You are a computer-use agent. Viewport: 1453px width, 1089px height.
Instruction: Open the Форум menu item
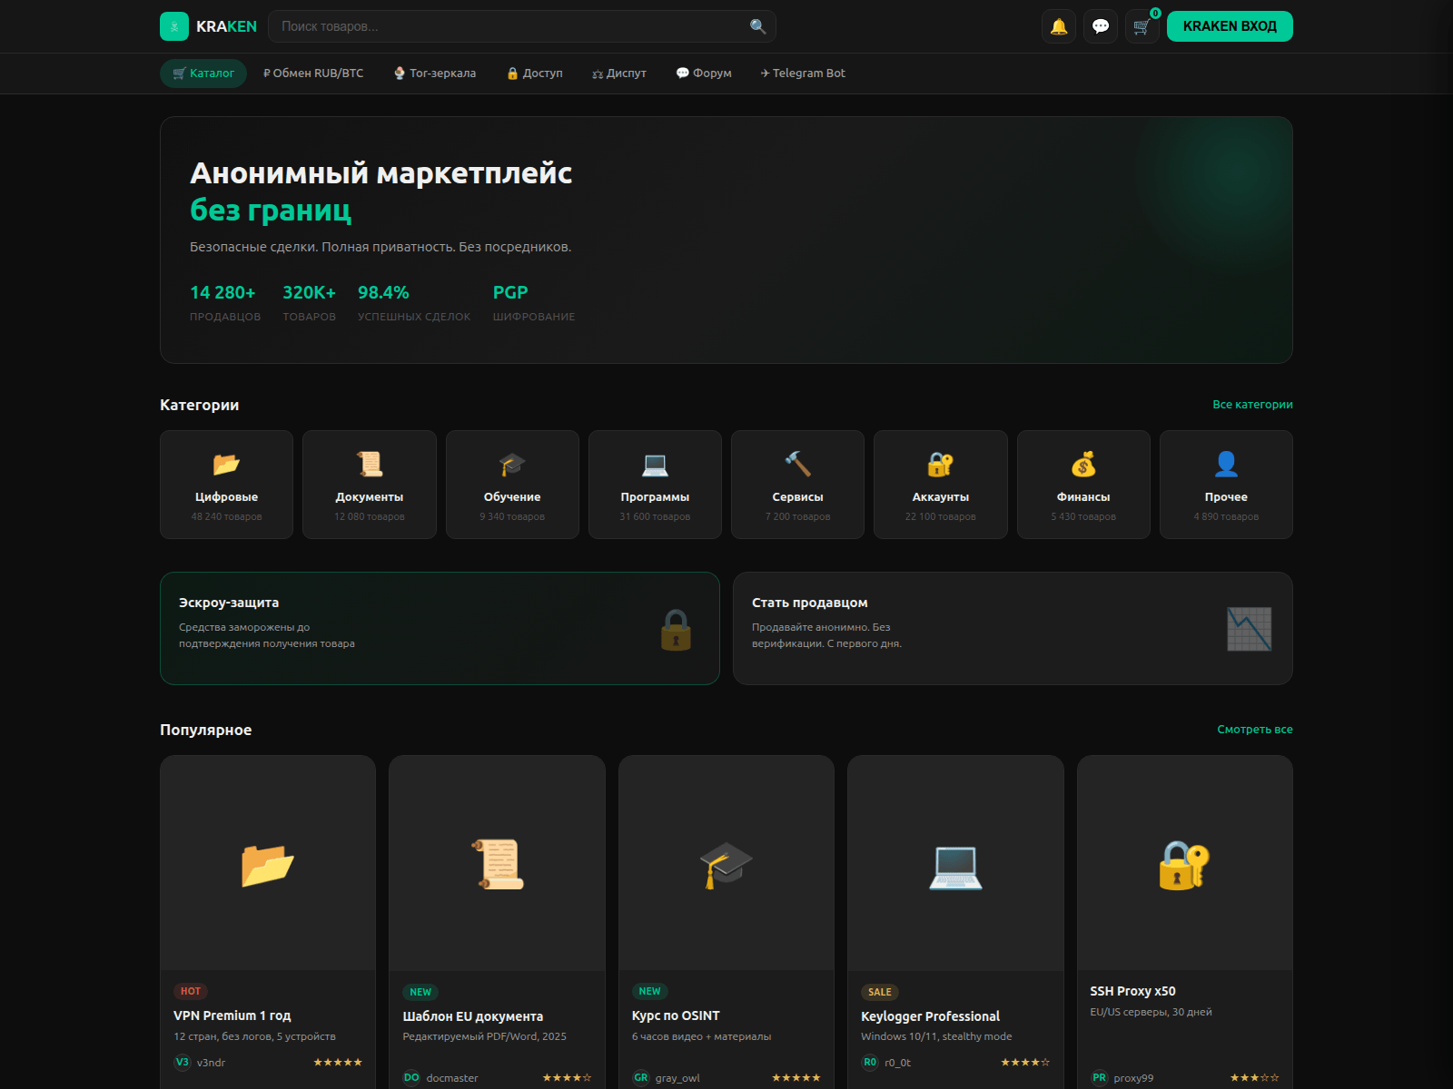704,74
